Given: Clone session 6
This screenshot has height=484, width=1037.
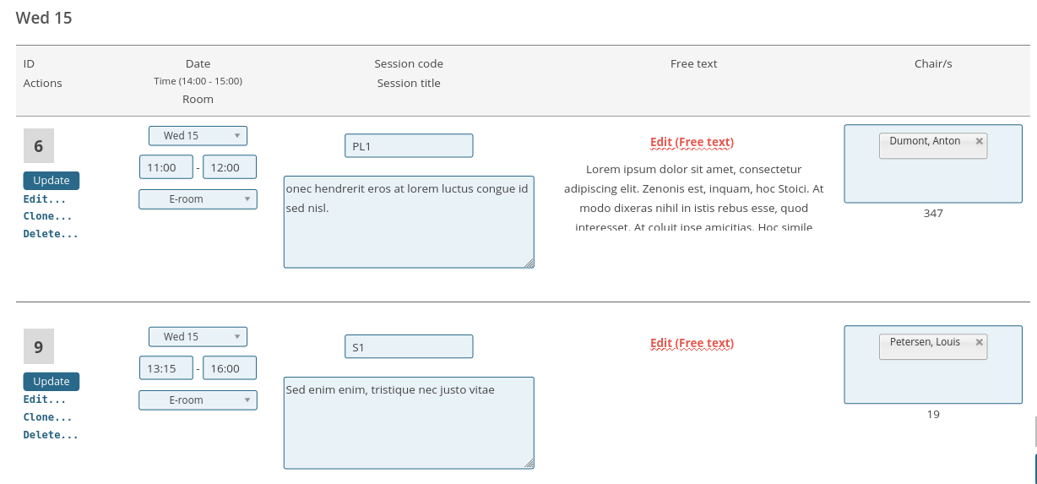Looking at the screenshot, I should (x=47, y=216).
